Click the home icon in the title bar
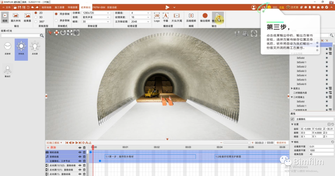 (x=318, y=7)
